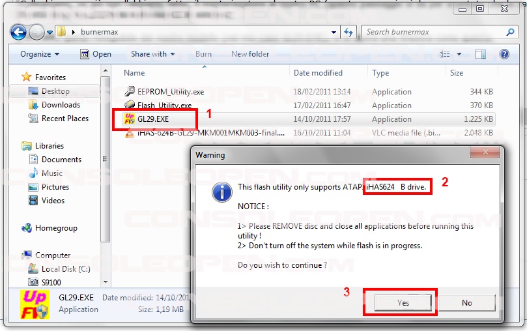
Task: Click the Burn toolbar item
Action: [x=203, y=54]
